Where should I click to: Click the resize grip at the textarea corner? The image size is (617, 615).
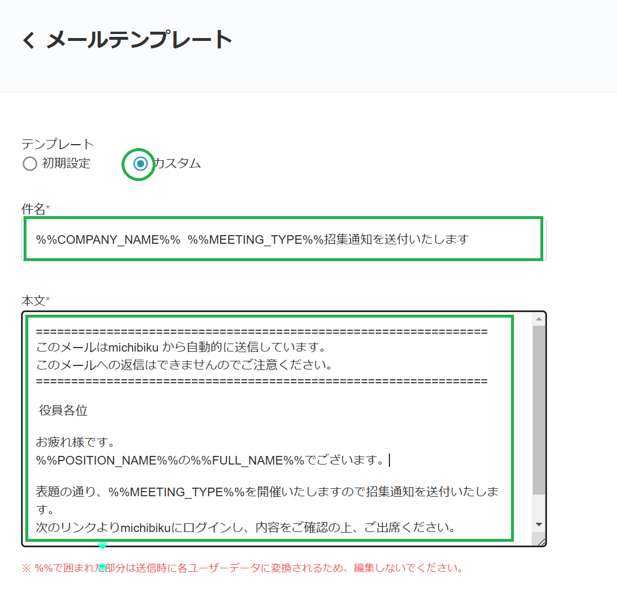coord(540,541)
